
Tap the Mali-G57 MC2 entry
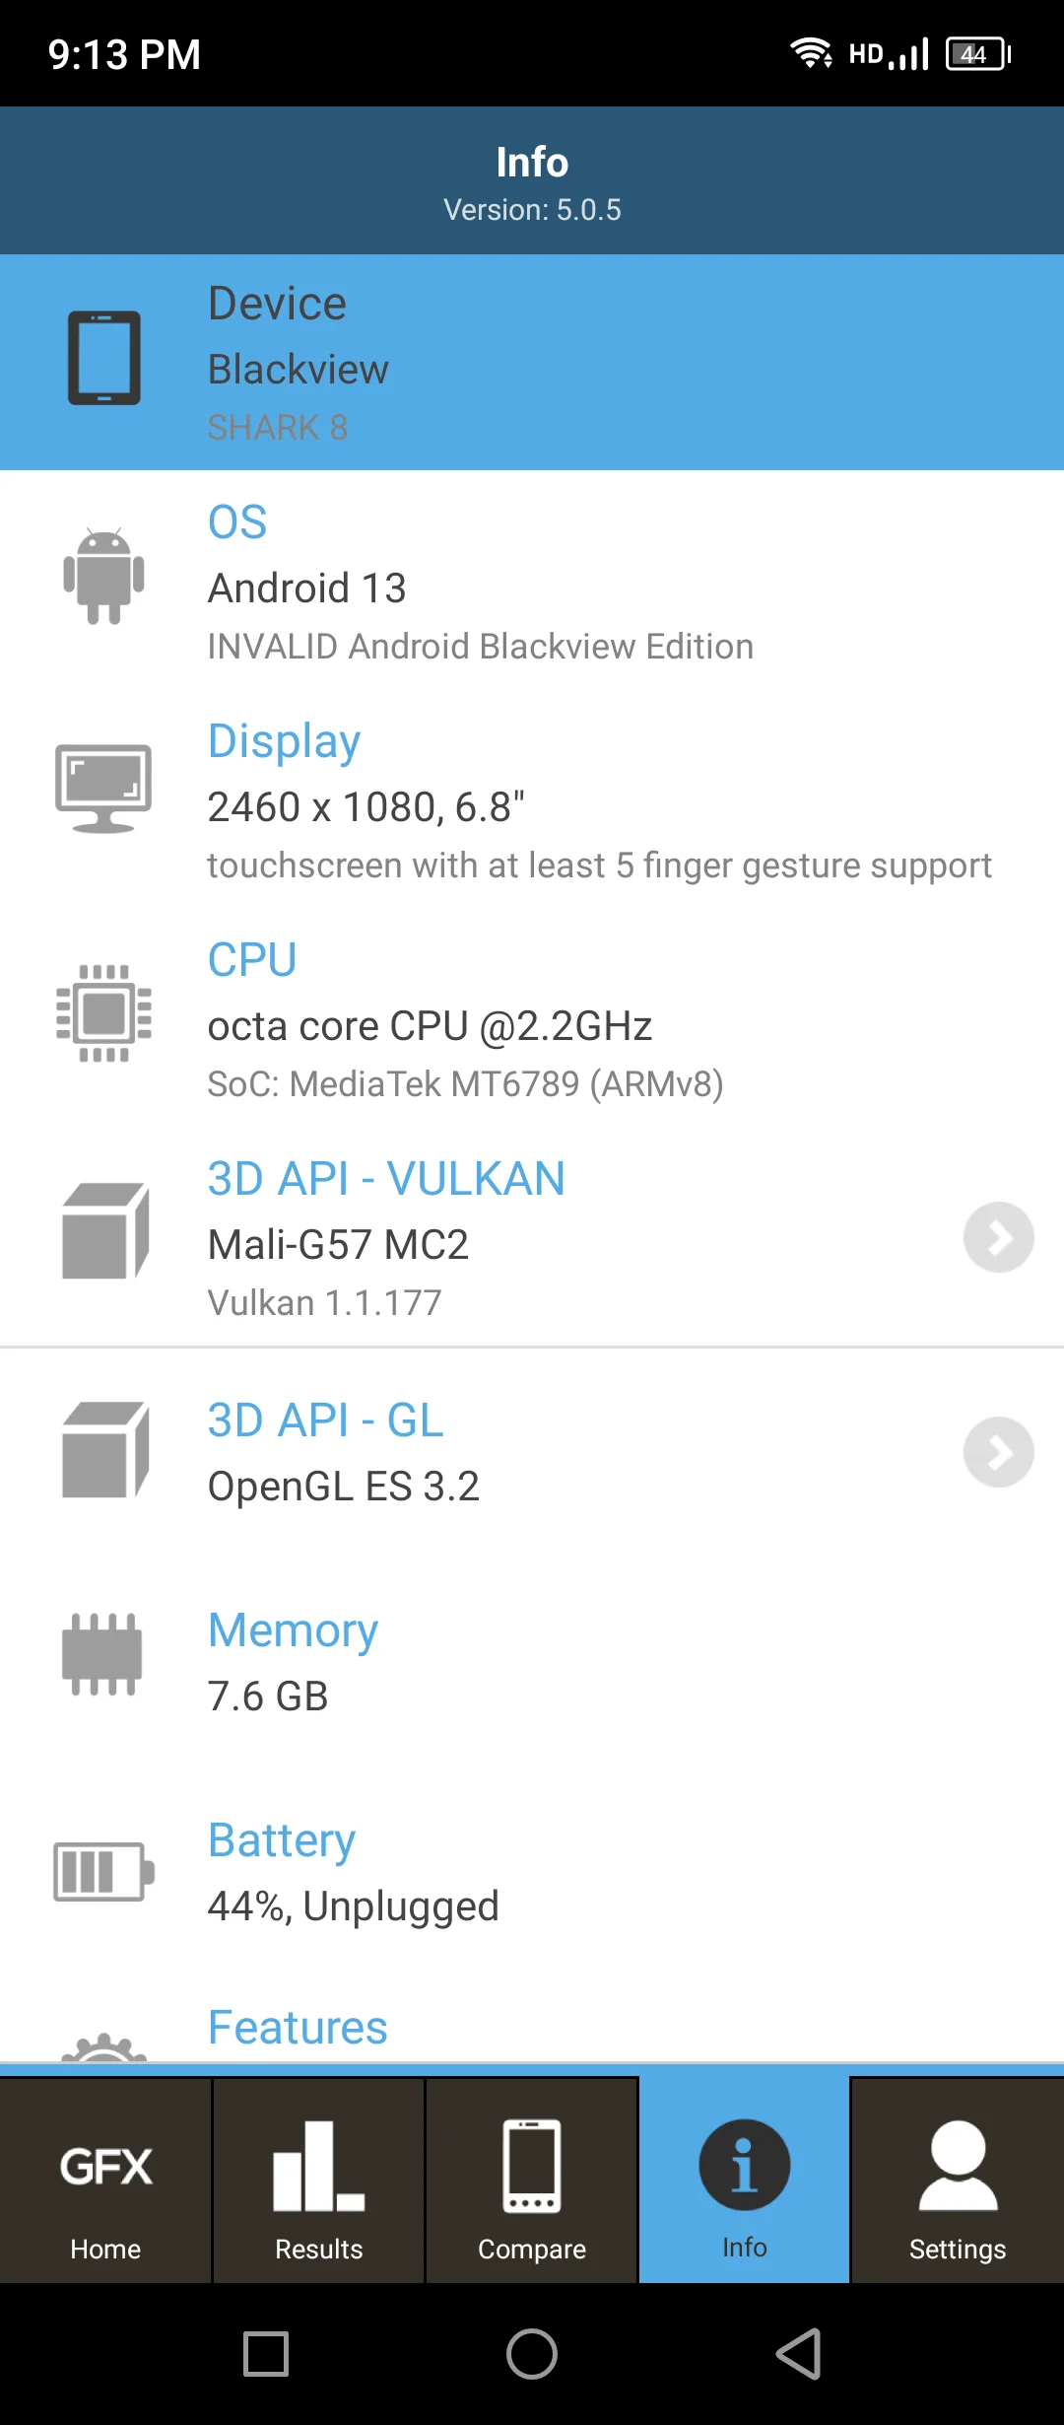point(338,1244)
